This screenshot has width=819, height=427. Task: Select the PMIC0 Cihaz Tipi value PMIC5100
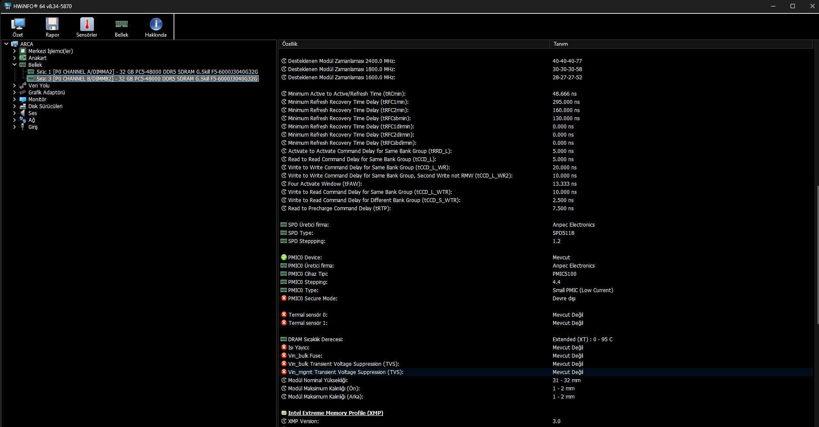(x=564, y=274)
